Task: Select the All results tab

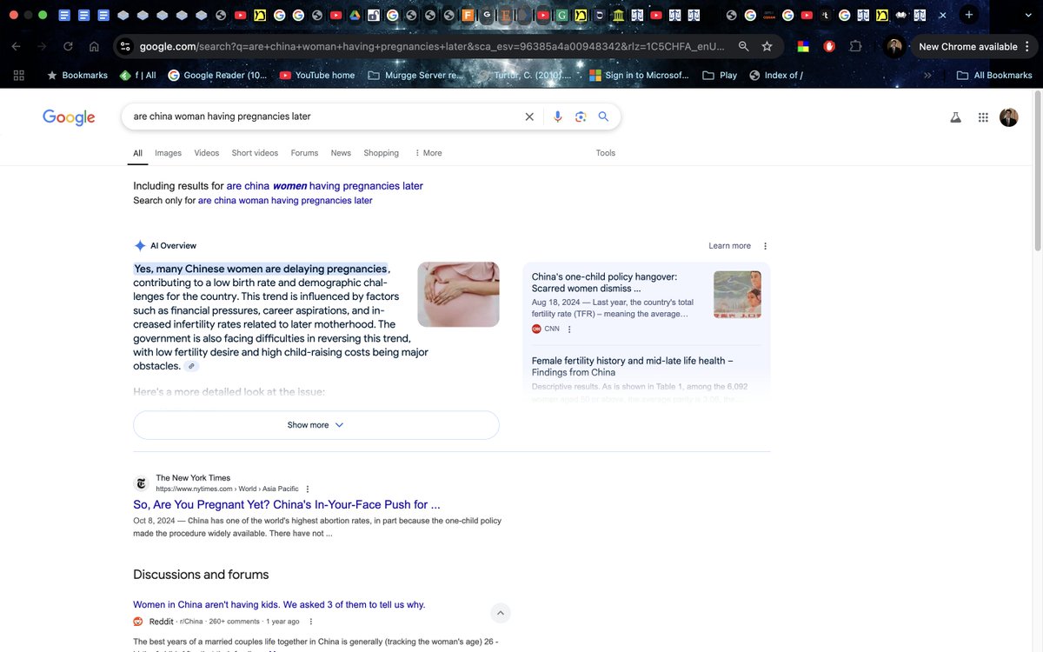Action: pos(137,153)
